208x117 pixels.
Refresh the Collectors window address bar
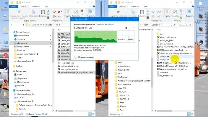(174, 25)
